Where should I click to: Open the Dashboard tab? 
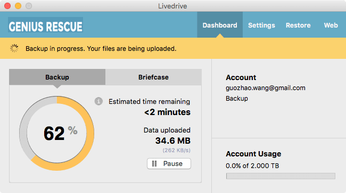pyautogui.click(x=220, y=25)
